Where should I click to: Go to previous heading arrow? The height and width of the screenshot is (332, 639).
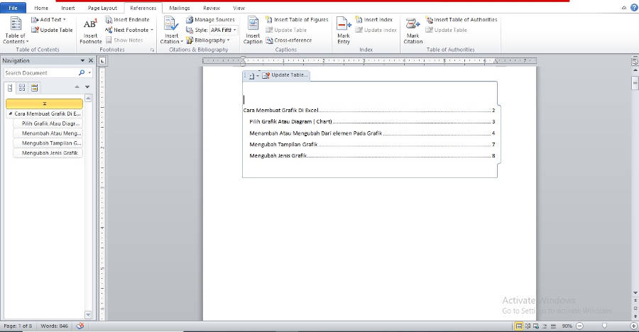click(x=77, y=87)
